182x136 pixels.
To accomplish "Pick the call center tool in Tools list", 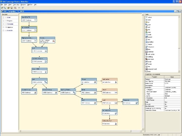I will [150, 54].
